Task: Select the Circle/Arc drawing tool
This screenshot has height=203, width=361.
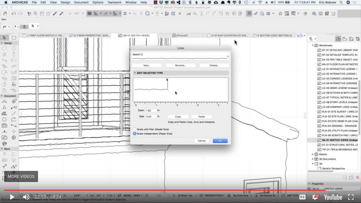Action: click(4, 119)
